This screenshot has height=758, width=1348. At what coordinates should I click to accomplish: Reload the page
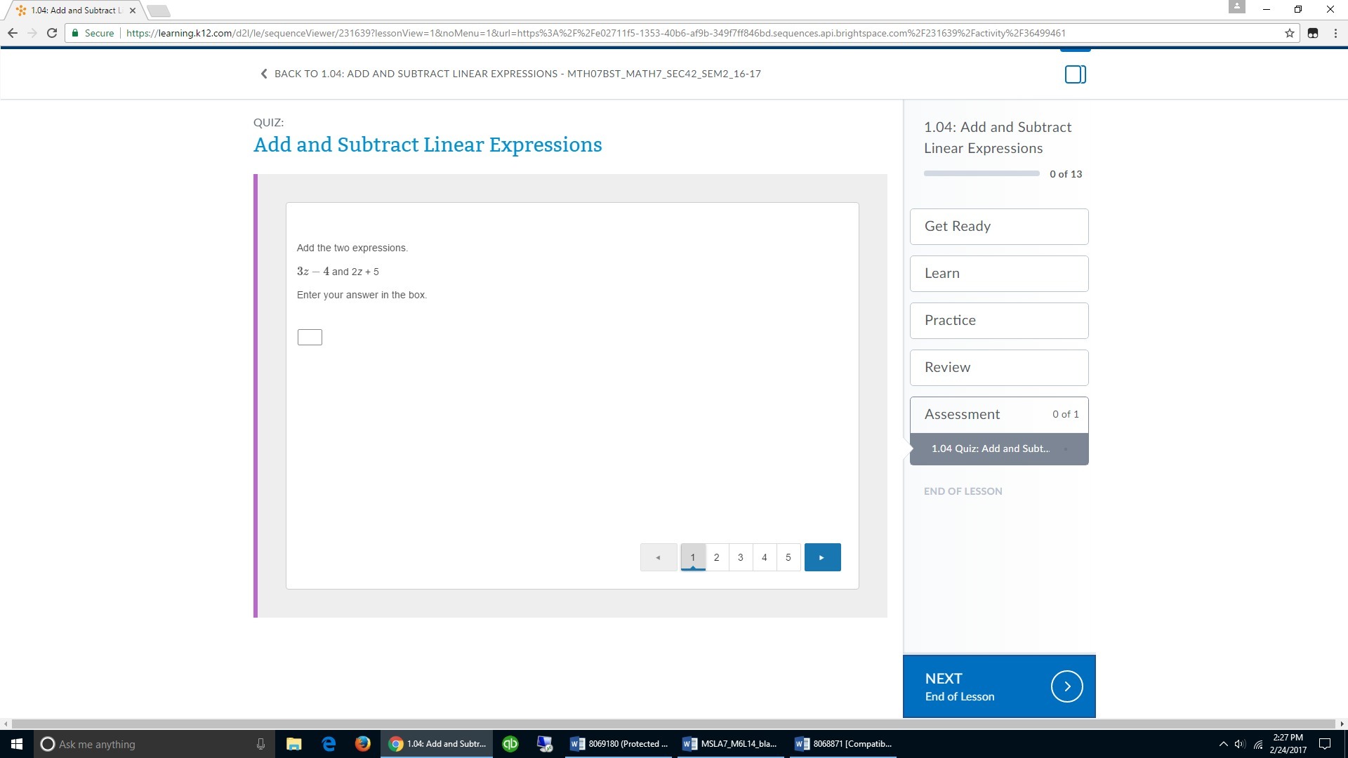(52, 33)
